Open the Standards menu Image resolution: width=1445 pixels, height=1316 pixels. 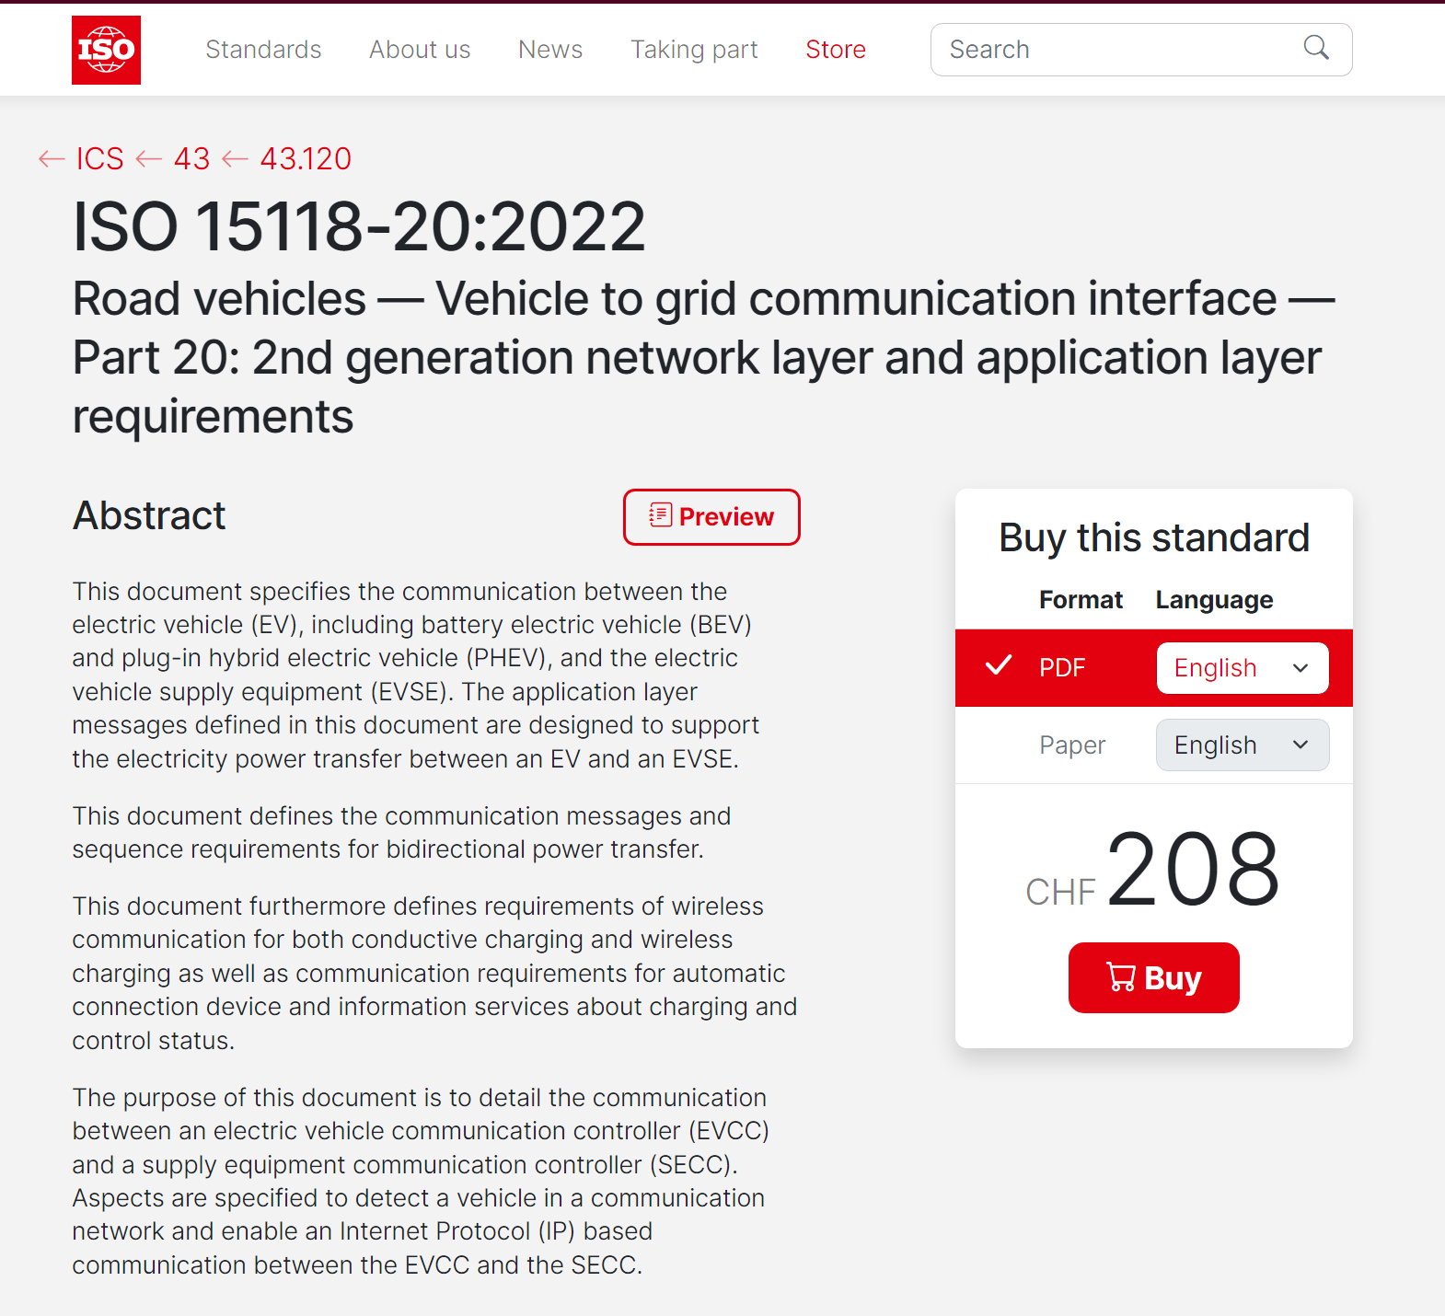pyautogui.click(x=263, y=50)
